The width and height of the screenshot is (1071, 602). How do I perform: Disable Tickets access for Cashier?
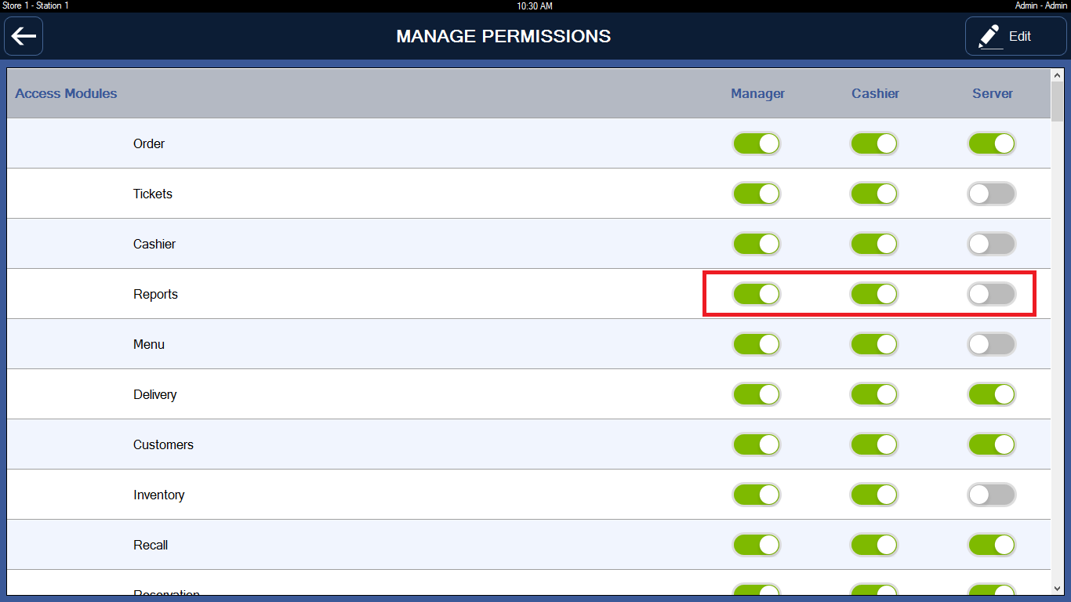[x=874, y=194]
